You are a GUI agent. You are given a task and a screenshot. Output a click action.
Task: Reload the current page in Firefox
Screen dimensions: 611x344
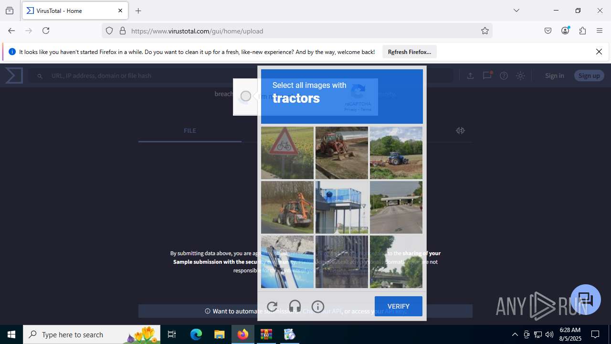click(x=46, y=31)
